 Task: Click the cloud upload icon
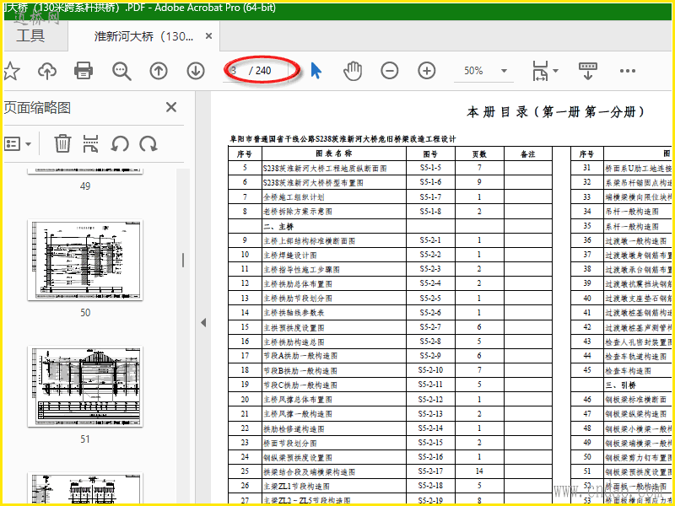click(x=47, y=71)
